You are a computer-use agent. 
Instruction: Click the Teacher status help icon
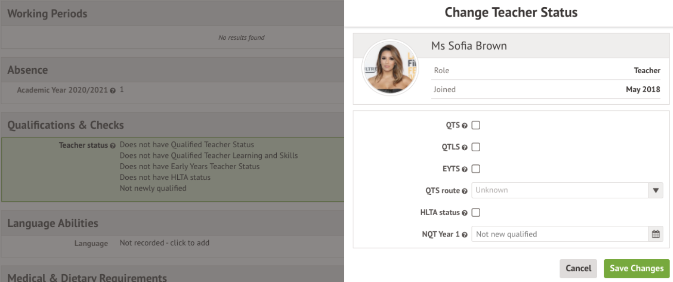(x=113, y=145)
